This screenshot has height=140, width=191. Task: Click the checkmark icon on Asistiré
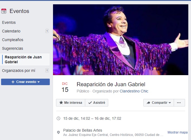click(90, 103)
